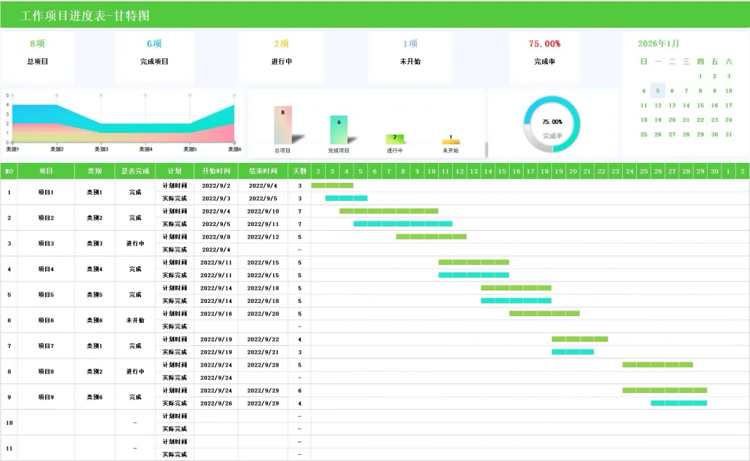The width and height of the screenshot is (750, 461).
Task: Click 项目1's planned start 2022/9/2
Action: [216, 186]
